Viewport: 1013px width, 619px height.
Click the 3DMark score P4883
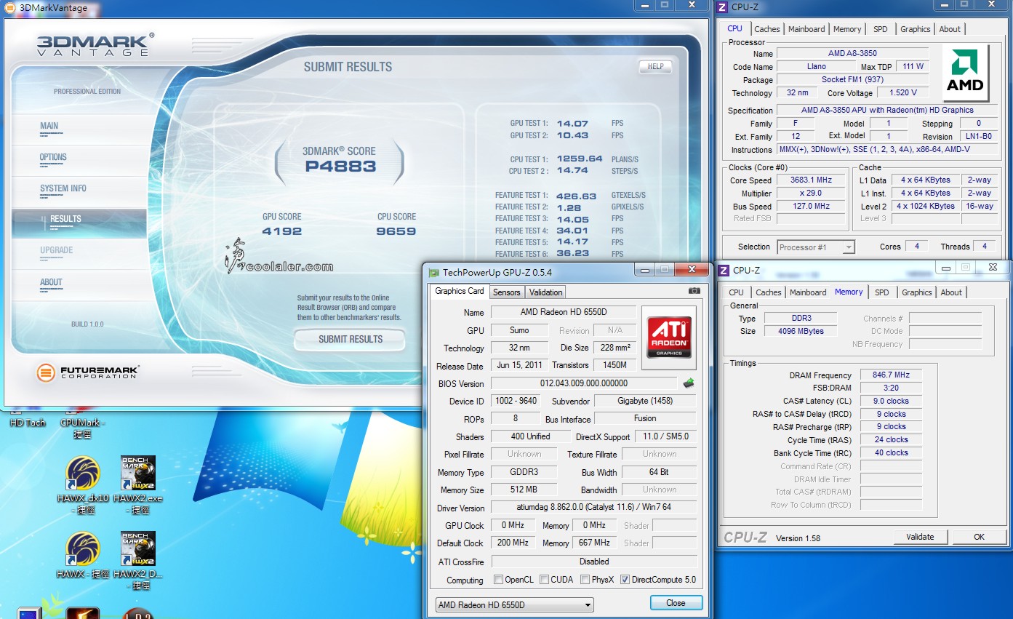pyautogui.click(x=340, y=167)
